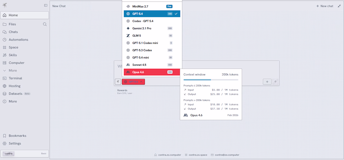Click the $$$ badge on Gemini 3.1 Pro
Image resolution: width=344 pixels, height=160 pixels.
pos(170,28)
